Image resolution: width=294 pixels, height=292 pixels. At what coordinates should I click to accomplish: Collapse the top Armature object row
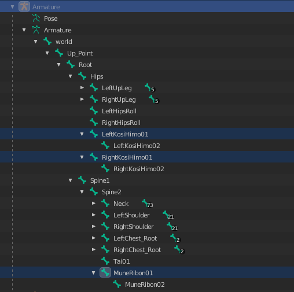click(13, 7)
